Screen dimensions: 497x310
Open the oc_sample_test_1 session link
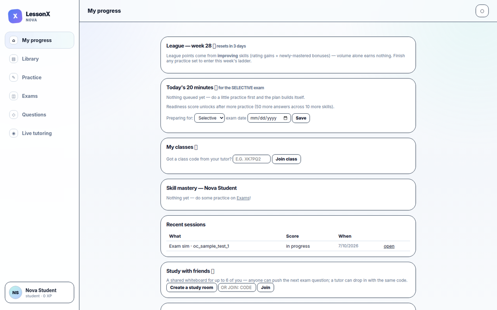click(389, 246)
